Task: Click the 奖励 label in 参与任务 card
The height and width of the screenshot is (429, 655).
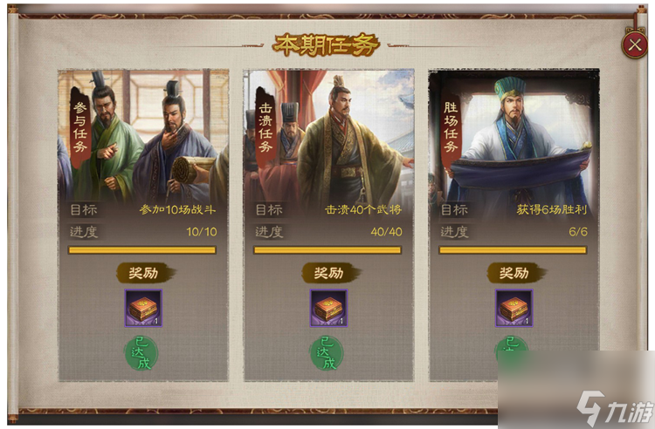Action: (144, 273)
